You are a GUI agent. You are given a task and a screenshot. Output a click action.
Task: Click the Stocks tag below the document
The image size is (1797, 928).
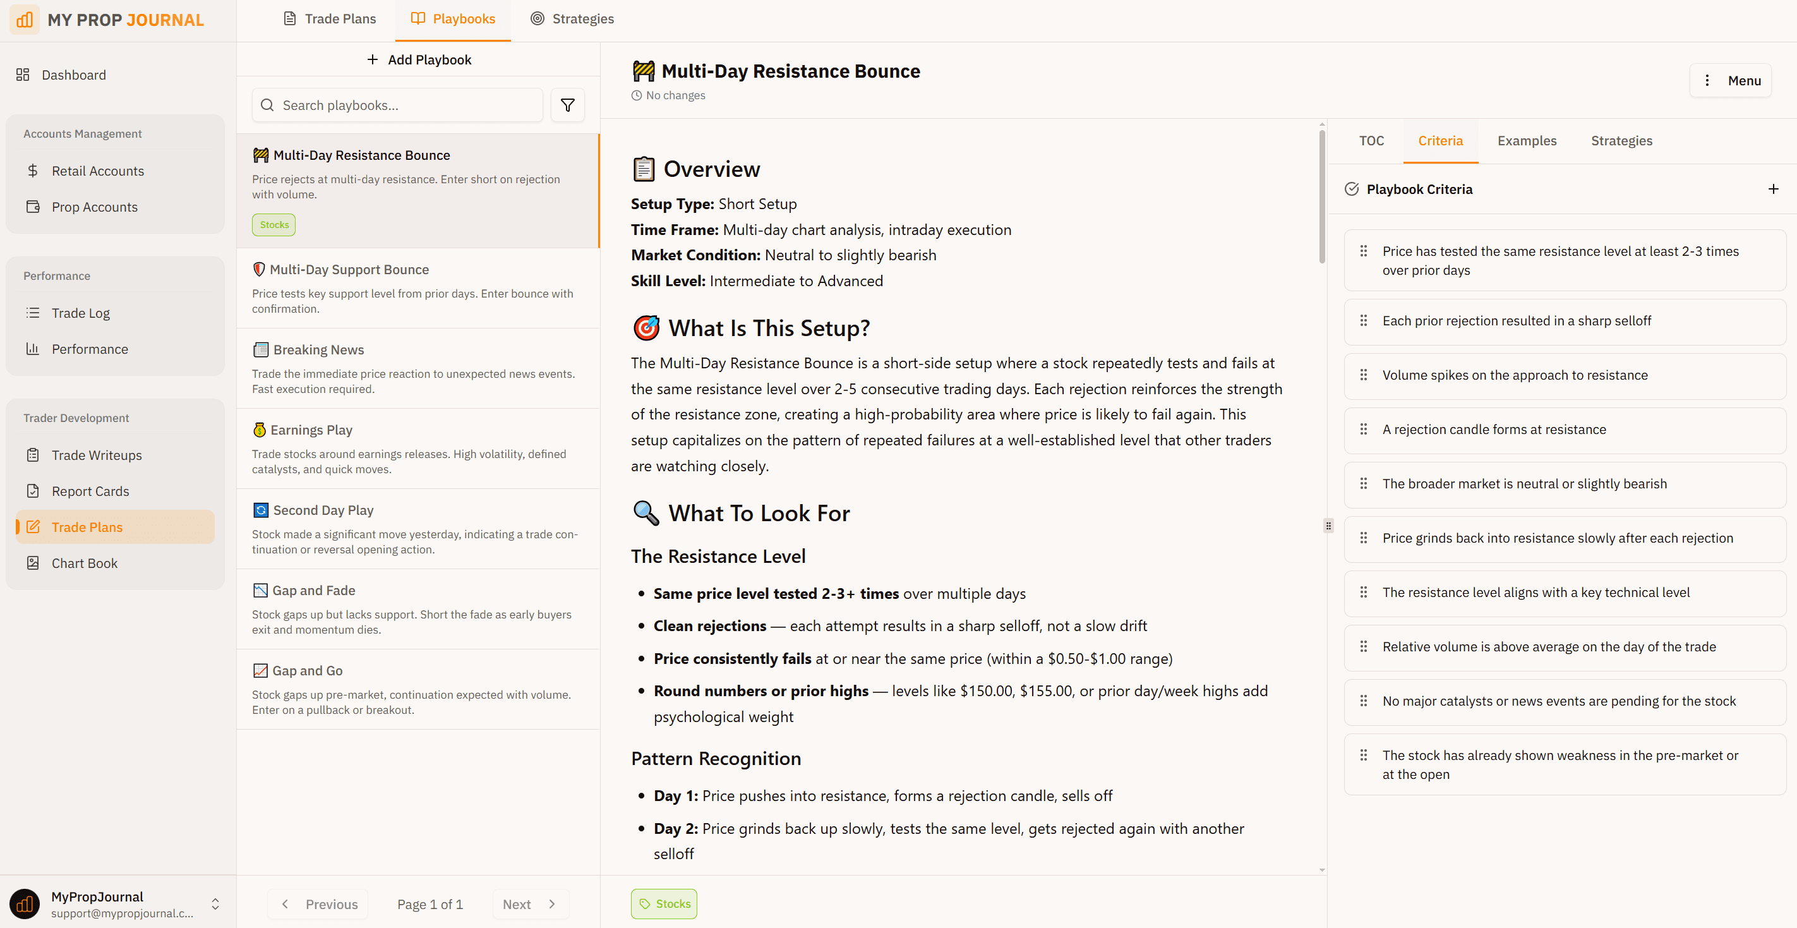click(663, 904)
